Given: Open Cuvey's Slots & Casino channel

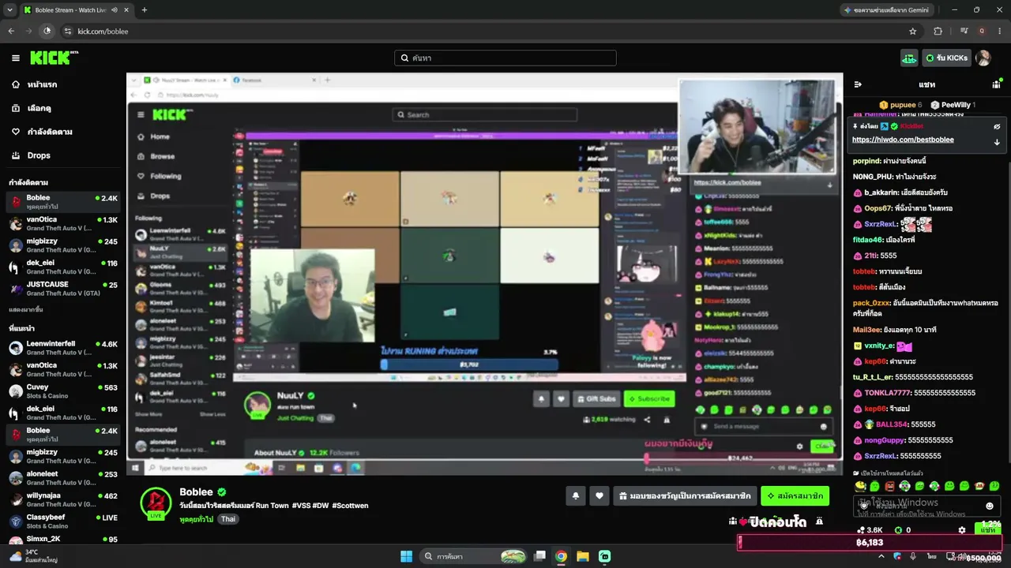Looking at the screenshot, I should (63, 391).
